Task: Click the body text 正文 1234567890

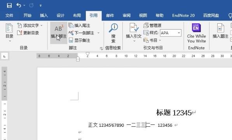Action: coord(106,125)
